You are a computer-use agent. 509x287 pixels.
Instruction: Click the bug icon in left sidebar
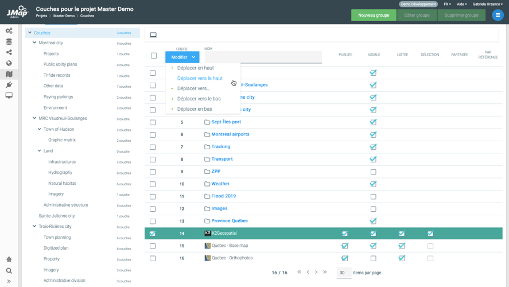pyautogui.click(x=9, y=259)
